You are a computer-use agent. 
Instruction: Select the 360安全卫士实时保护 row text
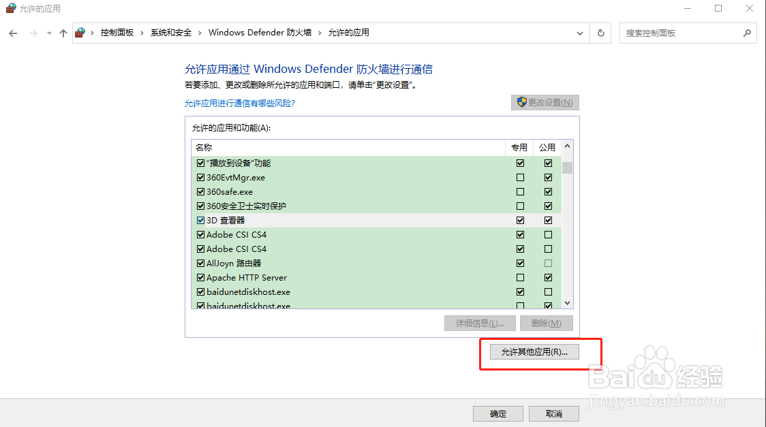coord(246,206)
